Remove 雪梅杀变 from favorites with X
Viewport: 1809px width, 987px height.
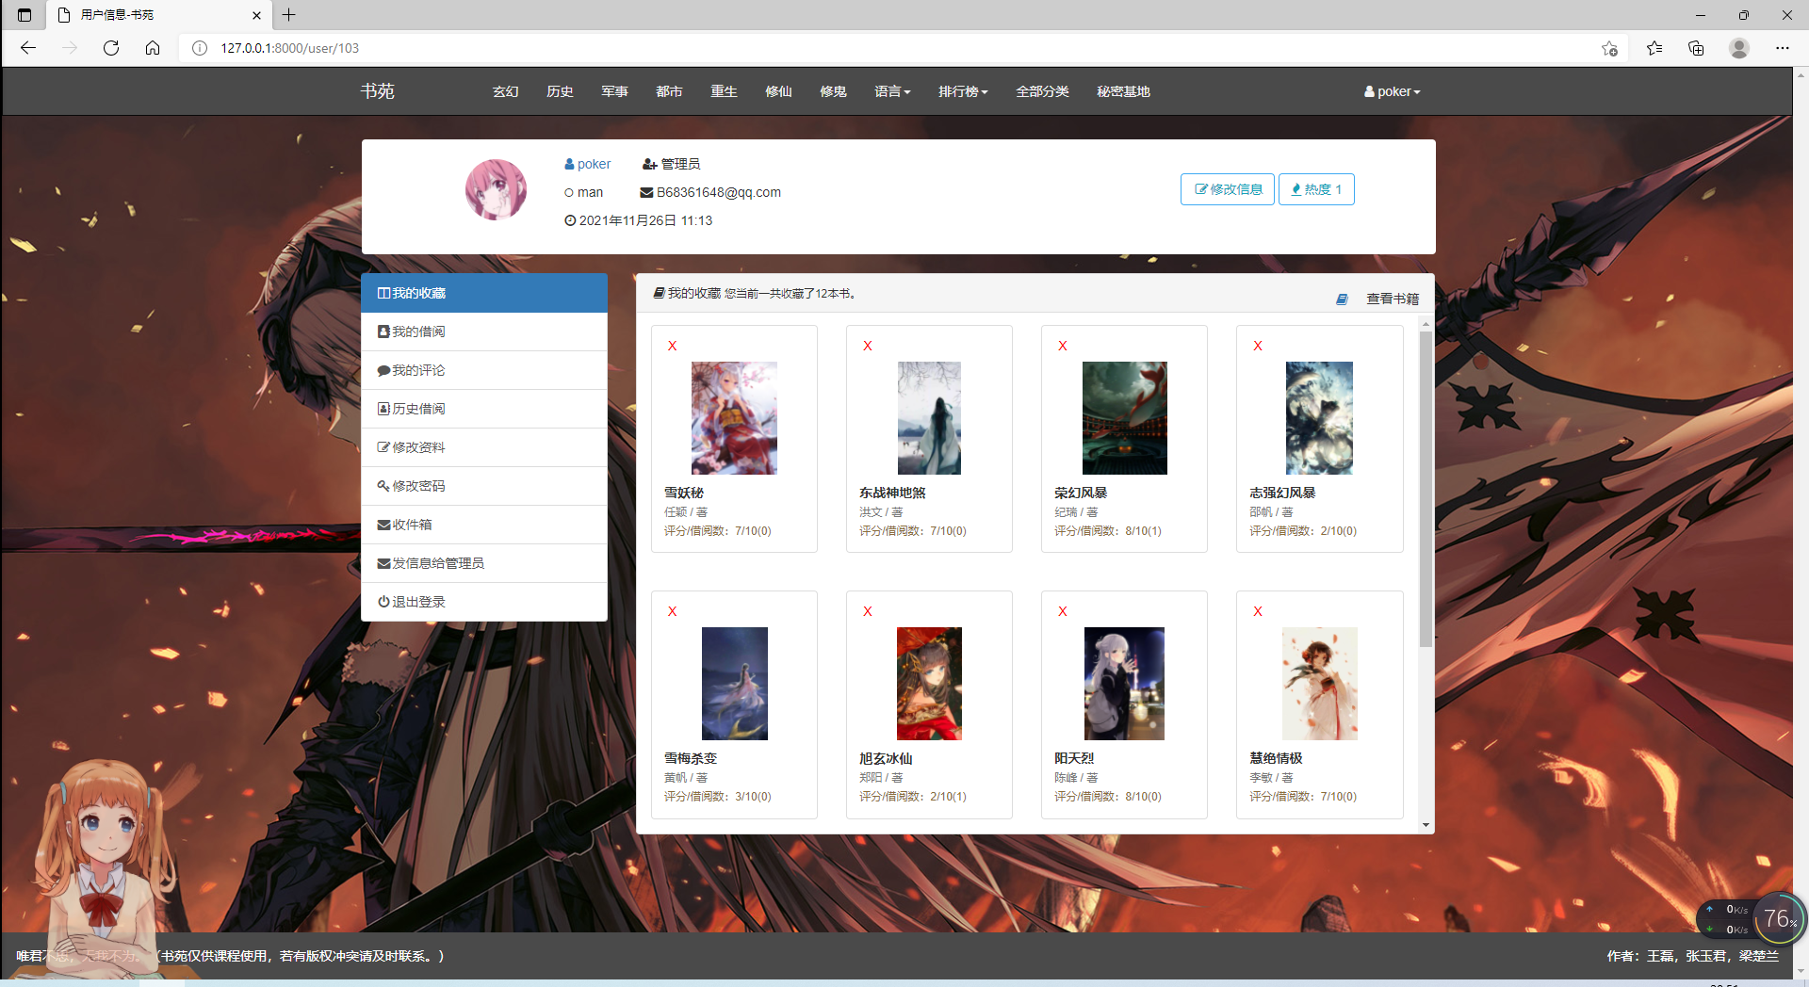[672, 611]
